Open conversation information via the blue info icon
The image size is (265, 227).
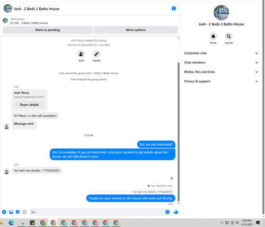174,8
